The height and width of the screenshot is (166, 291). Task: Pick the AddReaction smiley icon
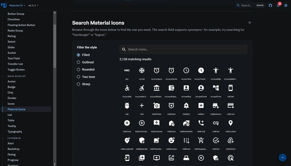pos(171,141)
